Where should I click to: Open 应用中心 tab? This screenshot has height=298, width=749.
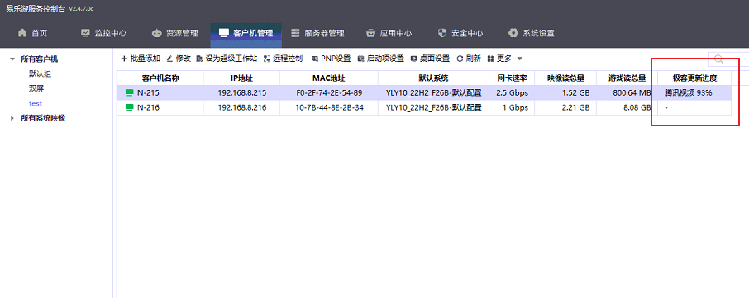[x=389, y=33]
